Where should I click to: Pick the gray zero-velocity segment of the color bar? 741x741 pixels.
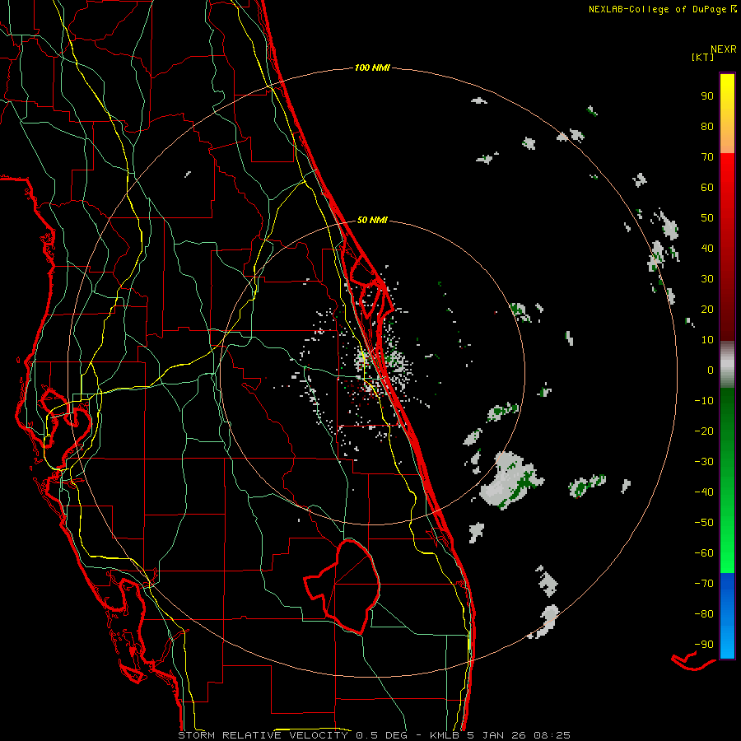727,365
